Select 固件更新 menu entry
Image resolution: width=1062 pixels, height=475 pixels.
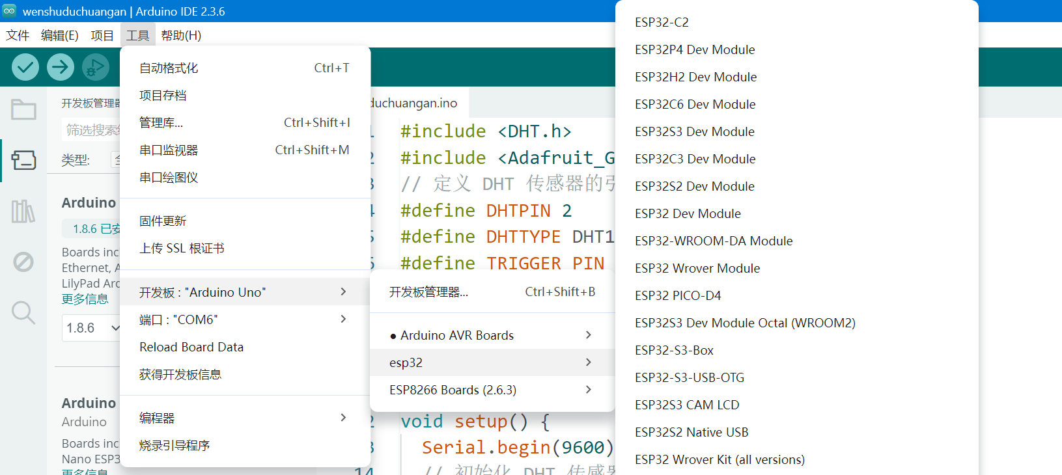[245, 221]
